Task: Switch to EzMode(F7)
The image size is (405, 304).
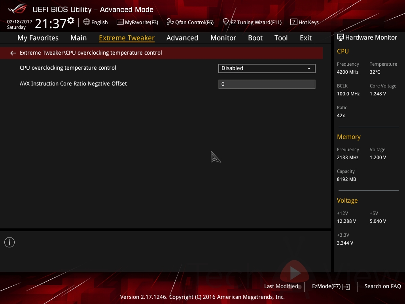Action: pos(331,287)
